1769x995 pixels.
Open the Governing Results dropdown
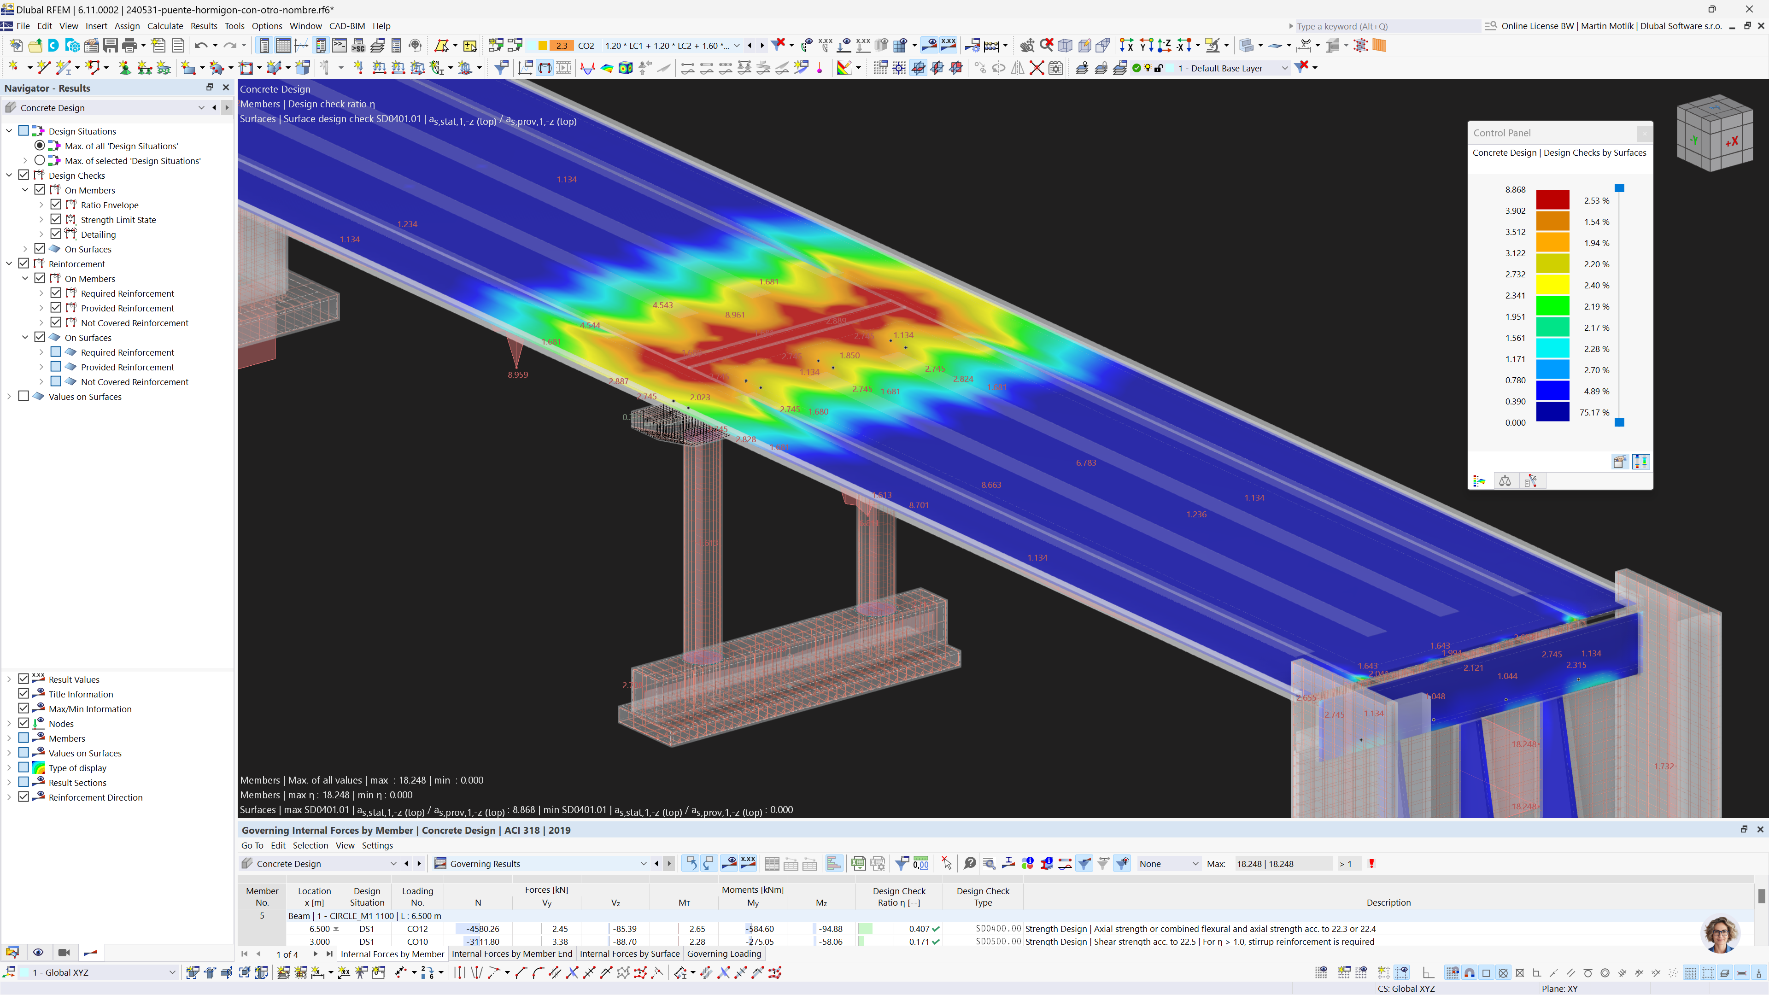644,863
